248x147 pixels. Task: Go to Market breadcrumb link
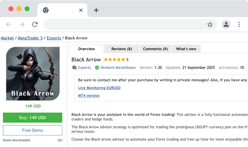(7, 38)
